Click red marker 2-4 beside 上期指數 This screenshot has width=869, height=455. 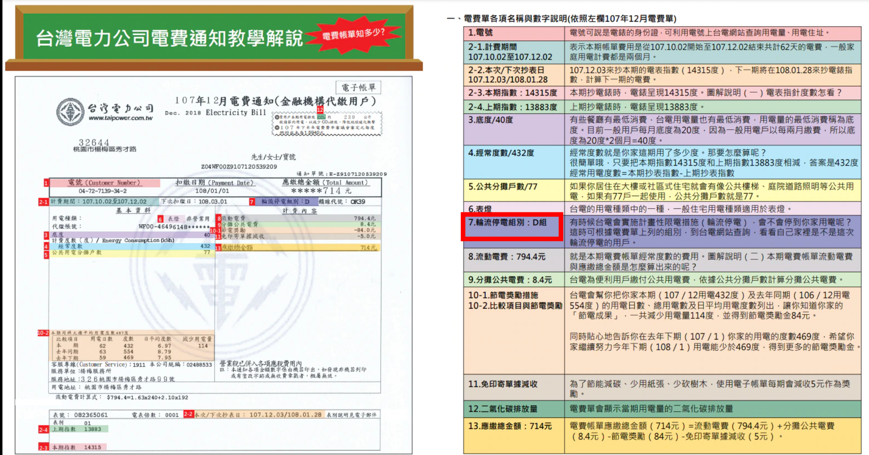(x=44, y=430)
